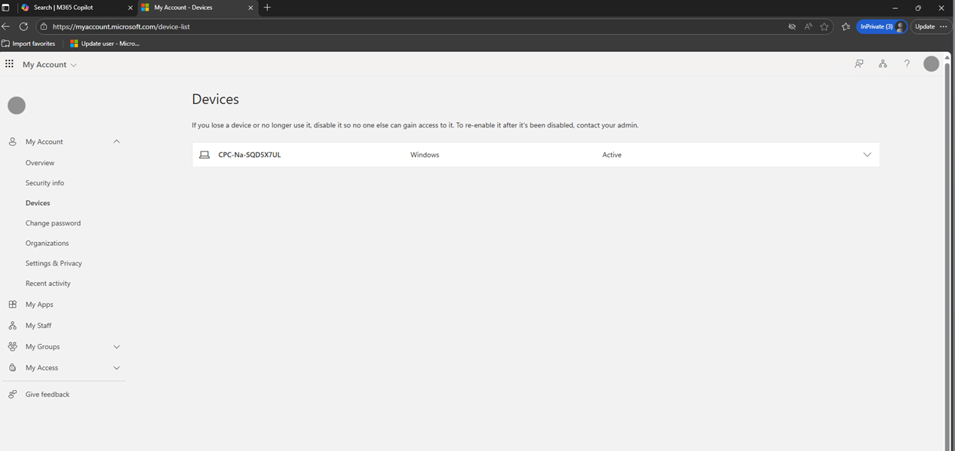This screenshot has width=955, height=451.
Task: Click the My Access lock icon
Action: pos(12,368)
